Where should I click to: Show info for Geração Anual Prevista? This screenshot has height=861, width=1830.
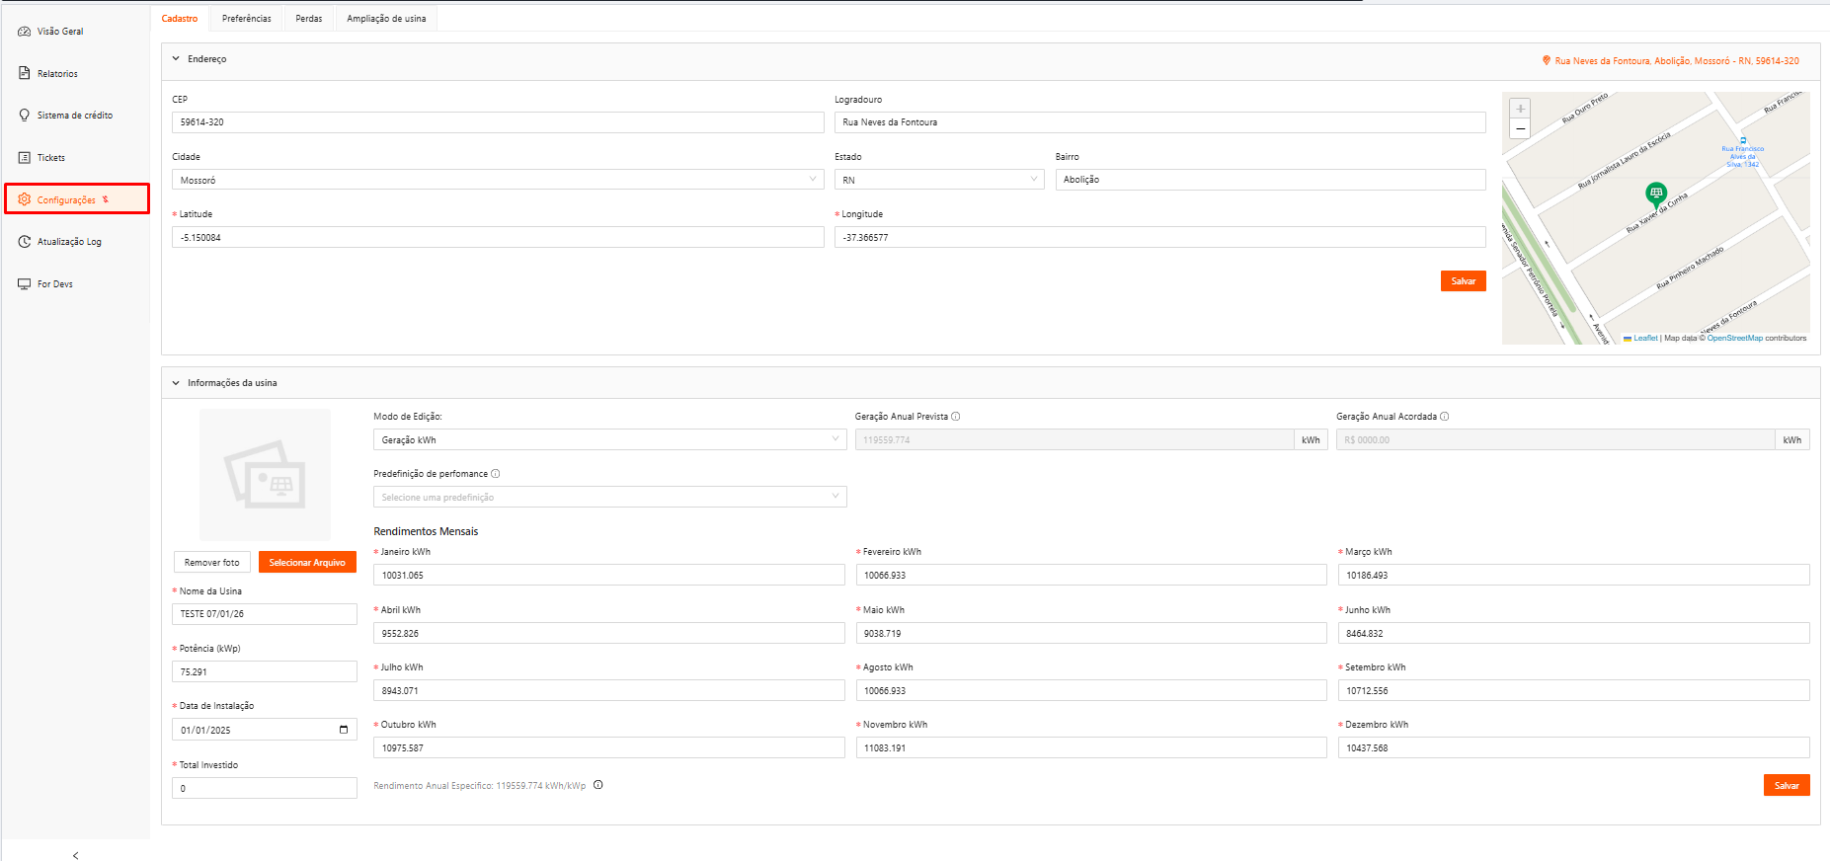(x=956, y=417)
